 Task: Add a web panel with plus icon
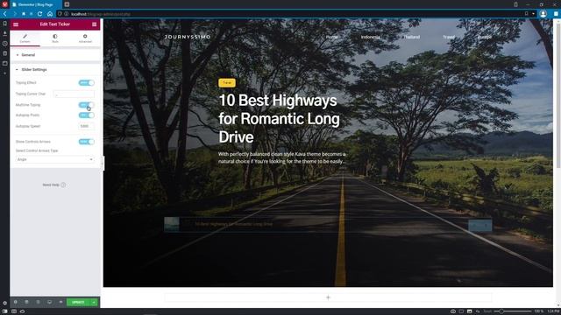tap(4, 73)
